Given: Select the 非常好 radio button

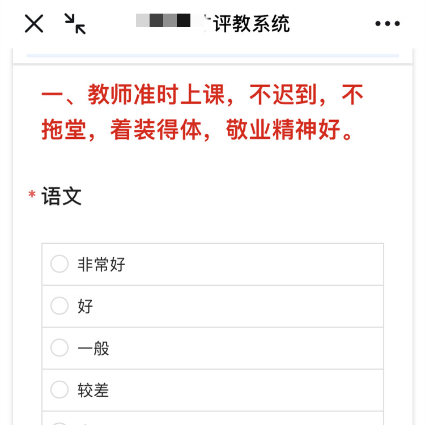Looking at the screenshot, I should (59, 264).
